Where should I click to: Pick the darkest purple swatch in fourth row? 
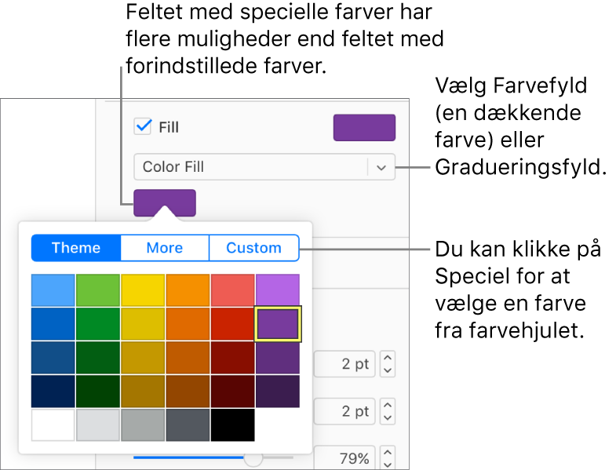pos(278,392)
